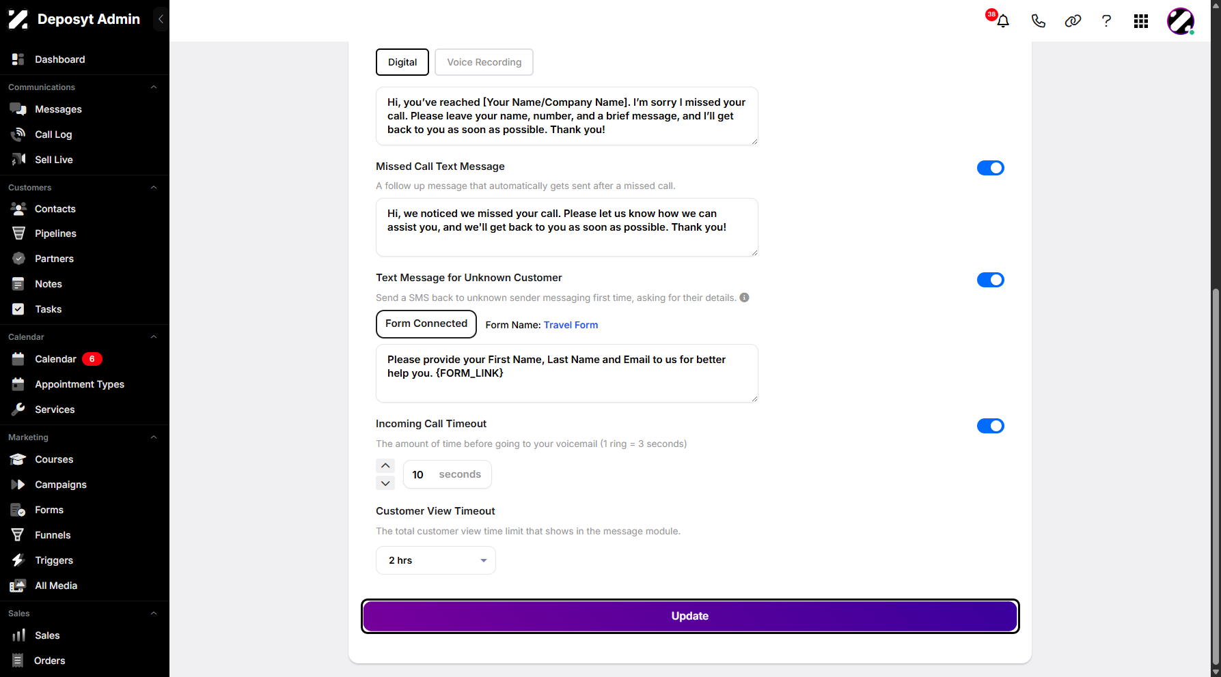Image resolution: width=1221 pixels, height=677 pixels.
Task: Select the Digital voicemail tab
Action: point(402,62)
